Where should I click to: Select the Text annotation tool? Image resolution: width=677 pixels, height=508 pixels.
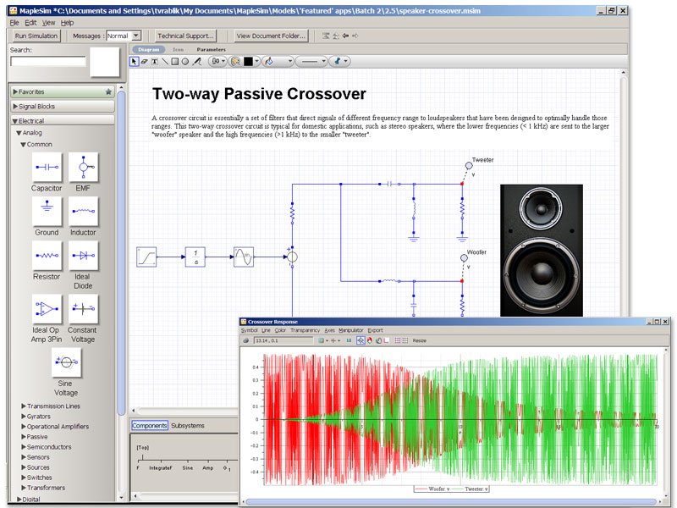[154, 62]
